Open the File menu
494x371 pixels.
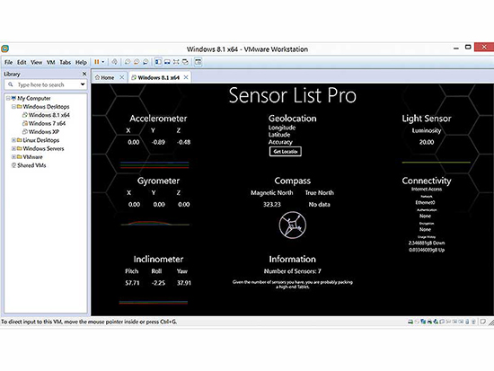(x=8, y=62)
